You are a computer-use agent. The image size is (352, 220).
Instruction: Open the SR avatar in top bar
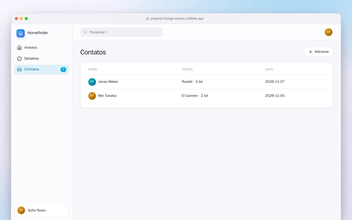tap(329, 32)
